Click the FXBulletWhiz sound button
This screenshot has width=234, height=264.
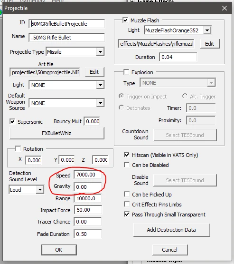coord(57,133)
